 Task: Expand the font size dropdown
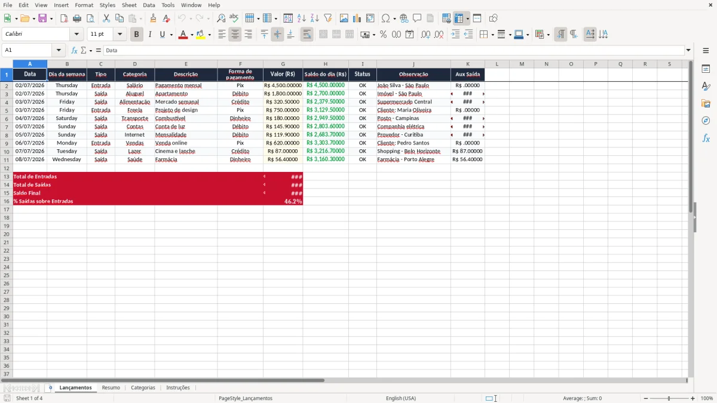pos(120,35)
